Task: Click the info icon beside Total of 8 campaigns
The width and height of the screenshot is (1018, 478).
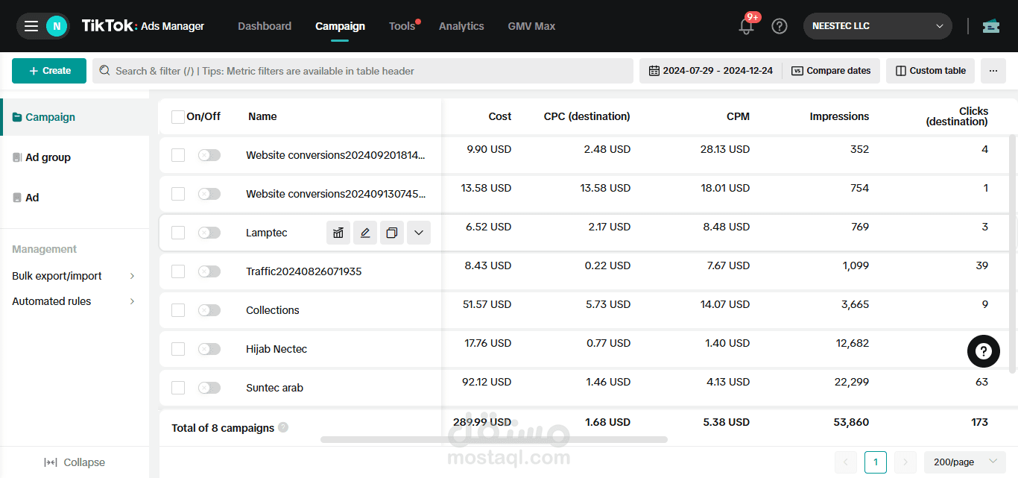Action: [283, 427]
